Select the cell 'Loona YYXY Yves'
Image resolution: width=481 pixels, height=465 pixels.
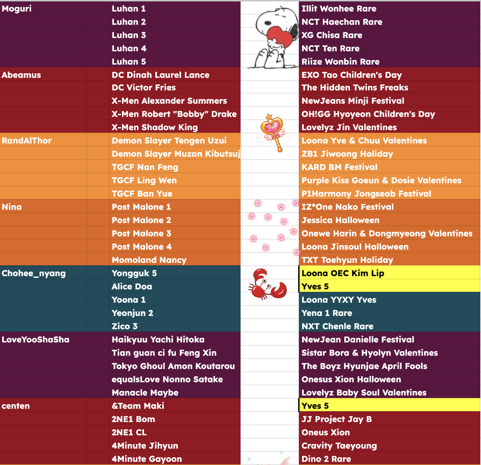tap(390, 300)
